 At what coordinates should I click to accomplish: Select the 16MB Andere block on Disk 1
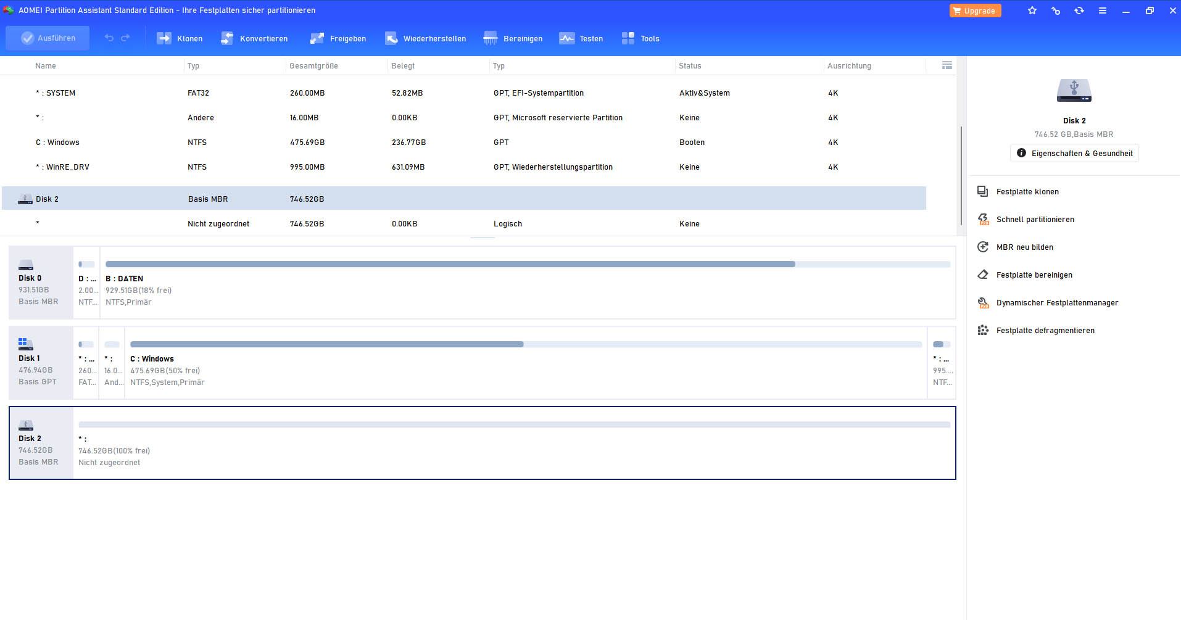pyautogui.click(x=112, y=363)
